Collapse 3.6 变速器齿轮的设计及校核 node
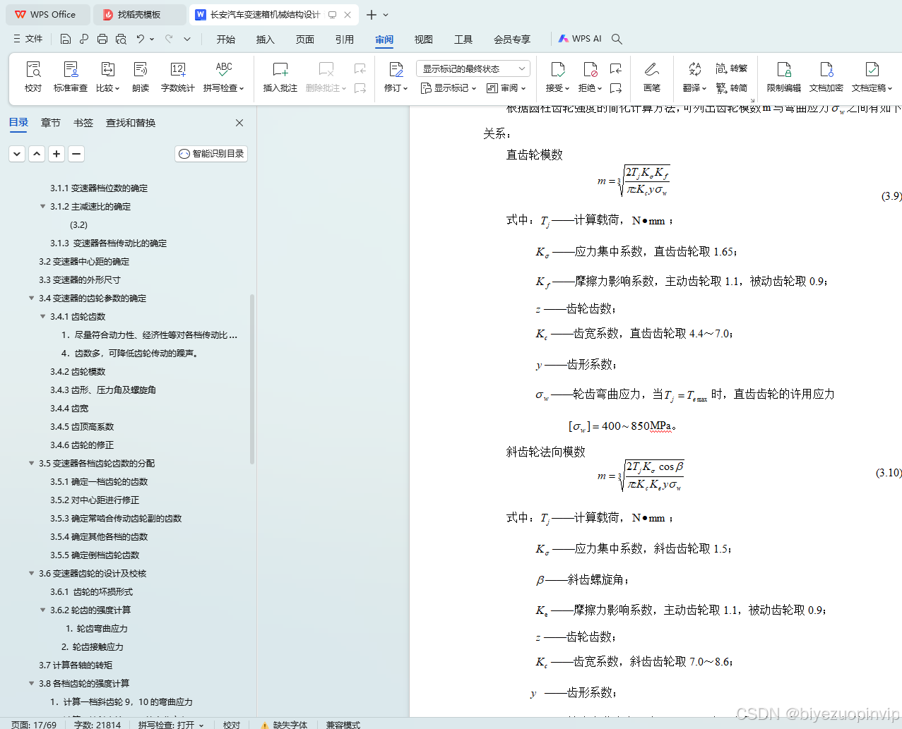The height and width of the screenshot is (729, 902). point(32,574)
